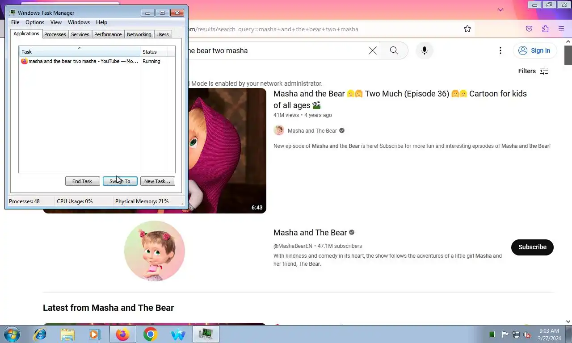This screenshot has width=572, height=343.
Task: Clear the YouTube search box with X
Action: [x=372, y=50]
